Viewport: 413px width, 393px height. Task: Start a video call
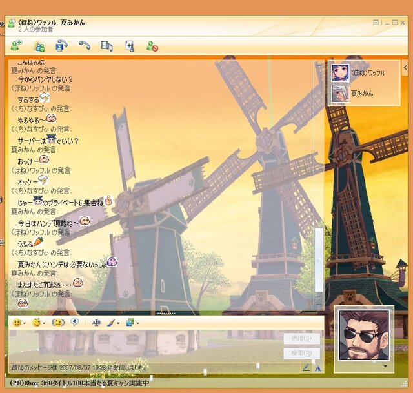coord(62,46)
